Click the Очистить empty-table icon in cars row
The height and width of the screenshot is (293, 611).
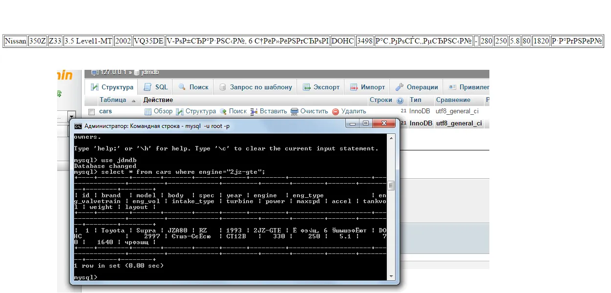[295, 111]
